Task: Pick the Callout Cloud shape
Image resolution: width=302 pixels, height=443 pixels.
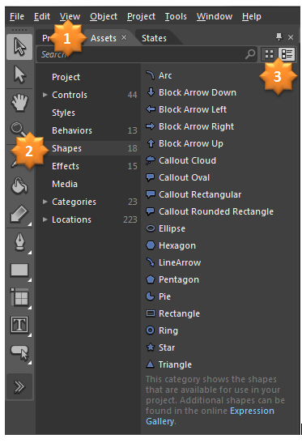Action: pyautogui.click(x=181, y=160)
